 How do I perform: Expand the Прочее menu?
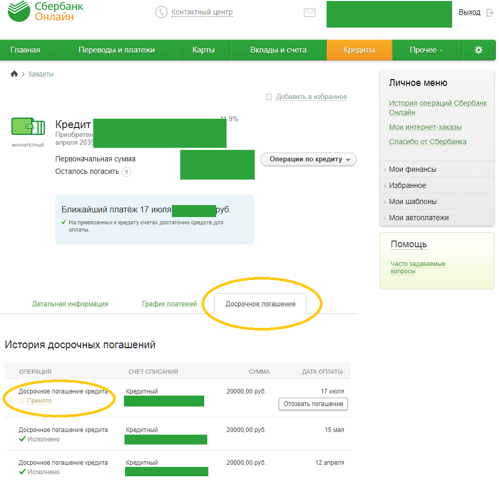(427, 50)
